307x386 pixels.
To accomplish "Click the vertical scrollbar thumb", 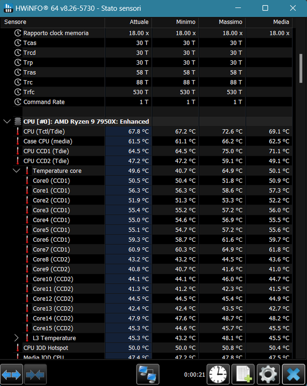I will [301, 69].
